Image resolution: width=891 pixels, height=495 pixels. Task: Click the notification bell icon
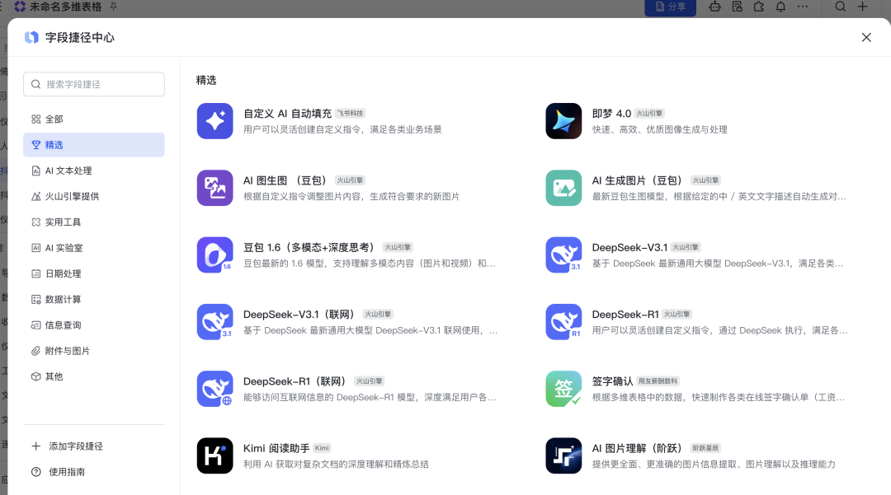tap(781, 7)
